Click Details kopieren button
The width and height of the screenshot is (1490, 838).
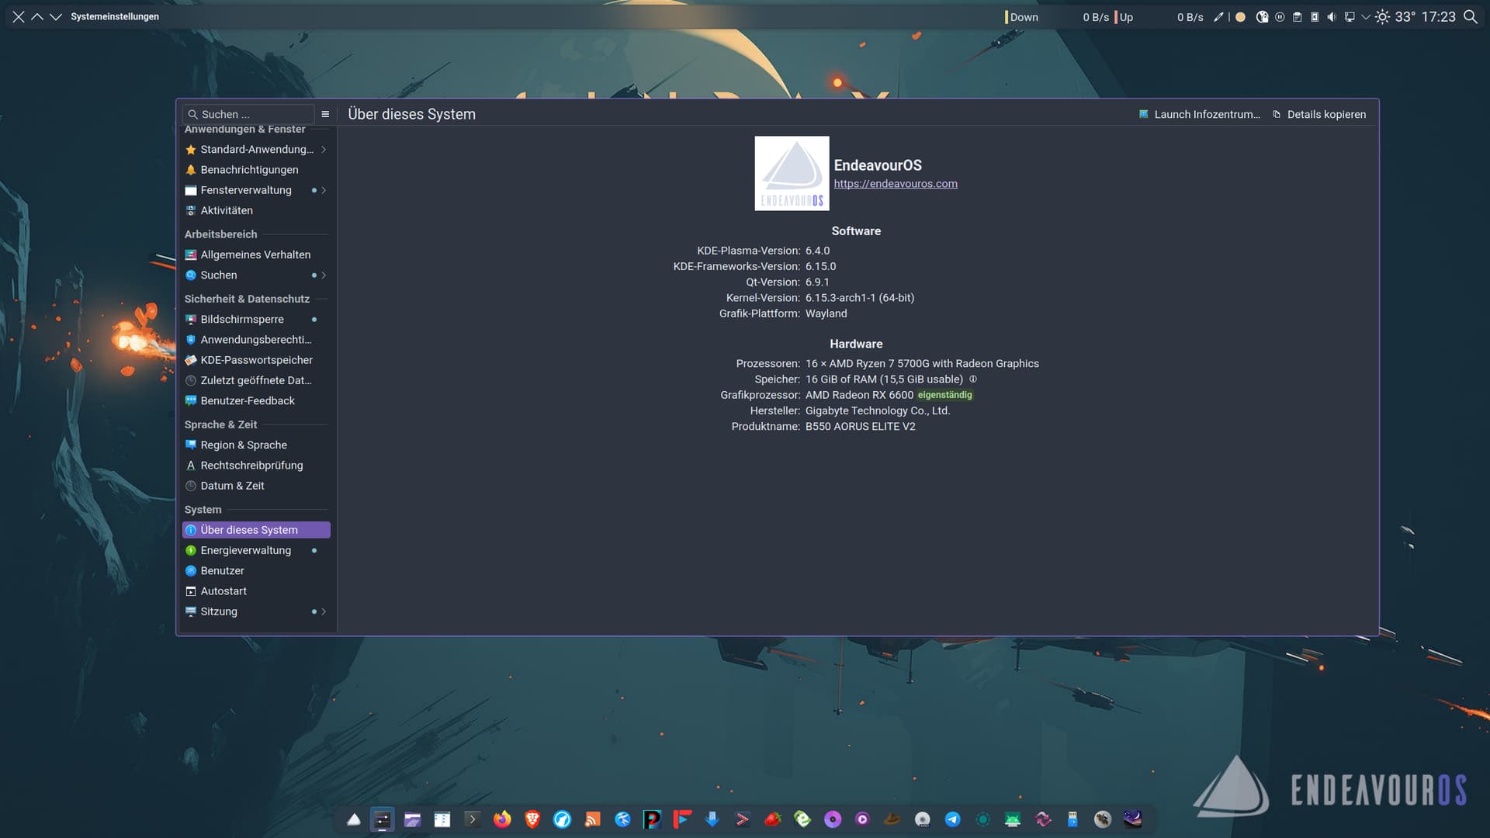pyautogui.click(x=1319, y=114)
